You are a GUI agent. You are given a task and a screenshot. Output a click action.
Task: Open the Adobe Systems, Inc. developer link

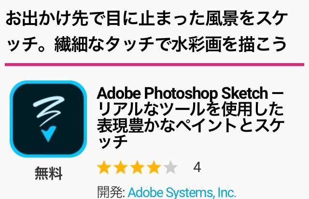click(182, 192)
